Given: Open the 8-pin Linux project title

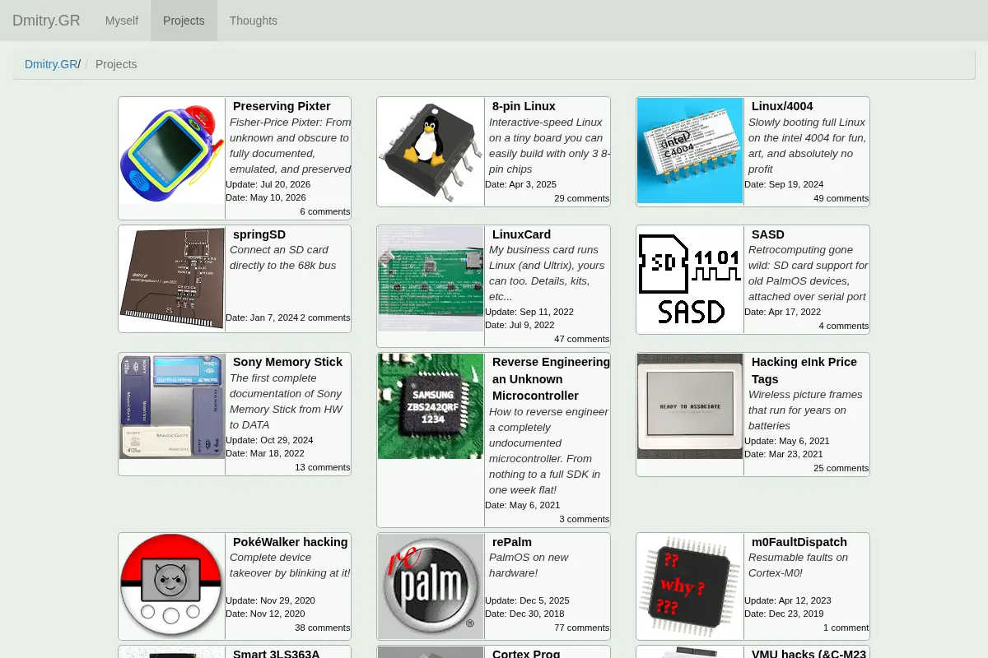Looking at the screenshot, I should pyautogui.click(x=524, y=106).
